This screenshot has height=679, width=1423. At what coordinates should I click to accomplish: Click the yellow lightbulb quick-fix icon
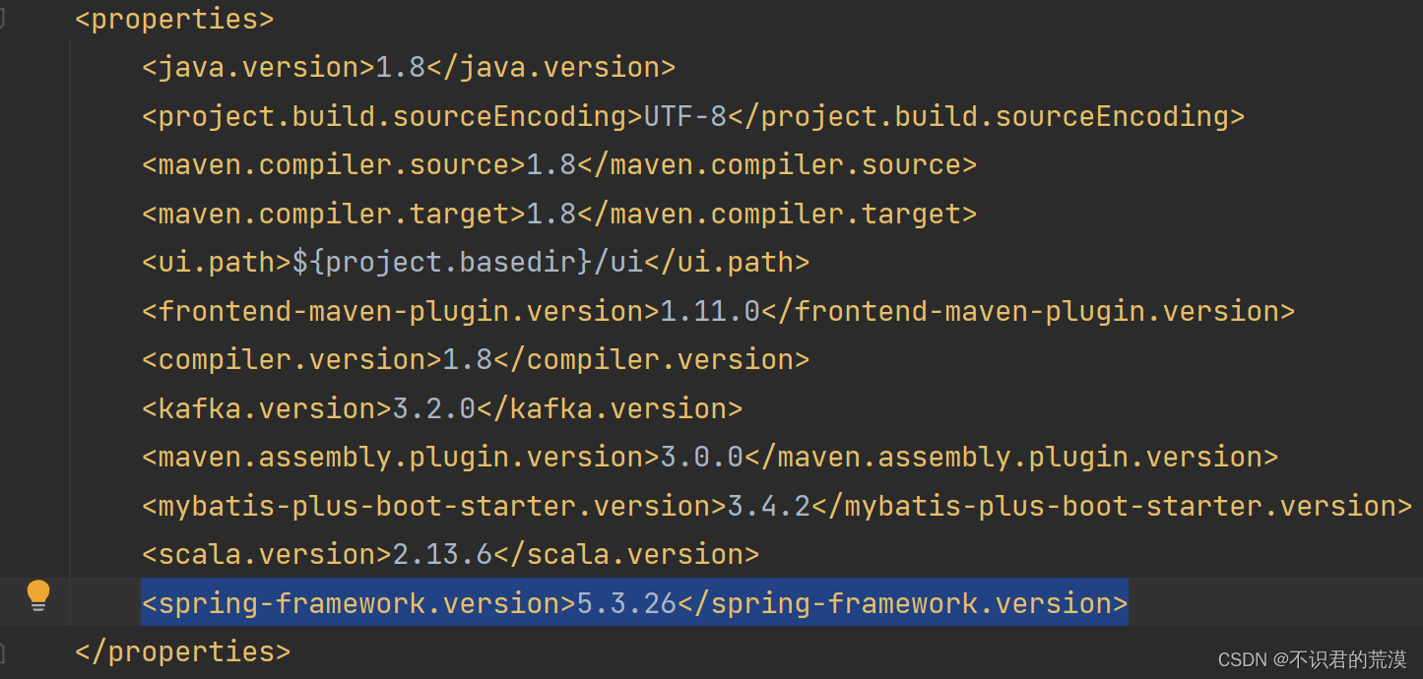(37, 596)
